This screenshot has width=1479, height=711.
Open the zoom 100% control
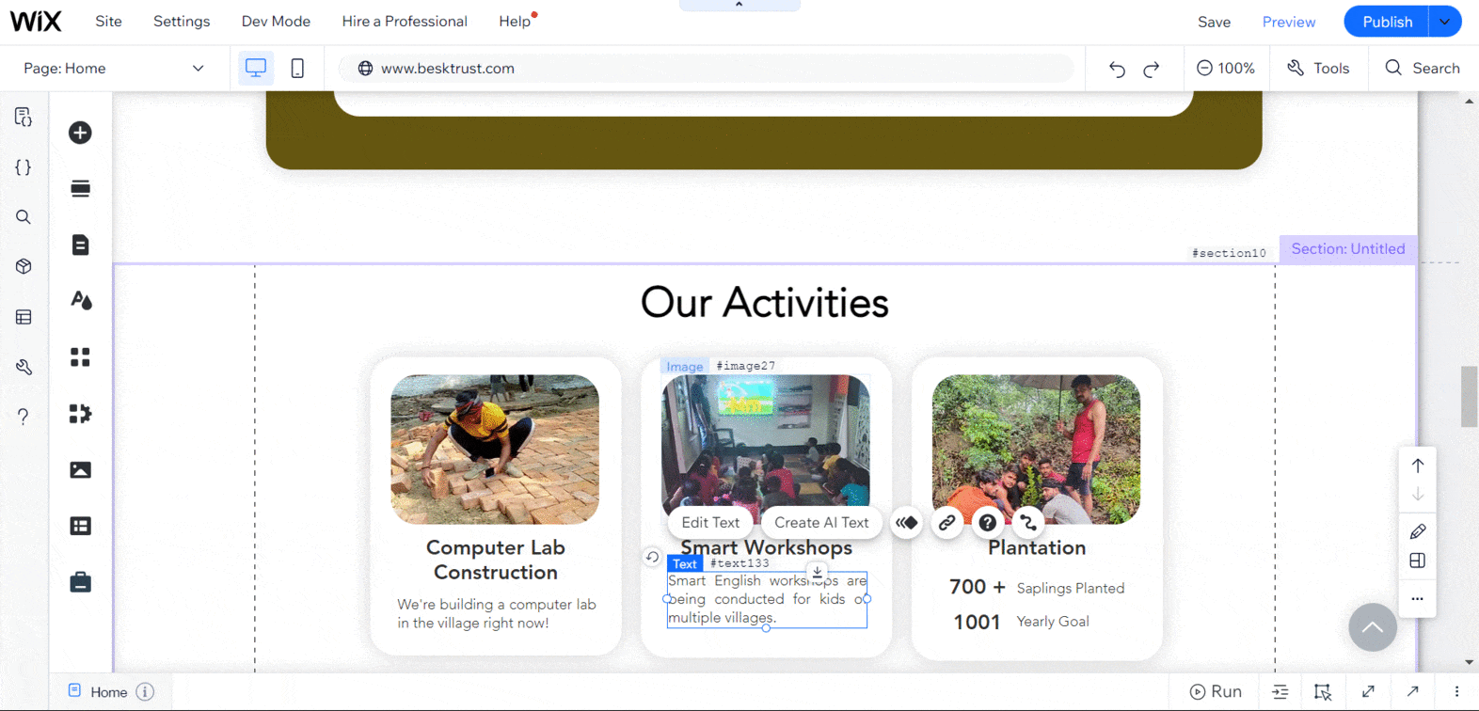pyautogui.click(x=1226, y=68)
